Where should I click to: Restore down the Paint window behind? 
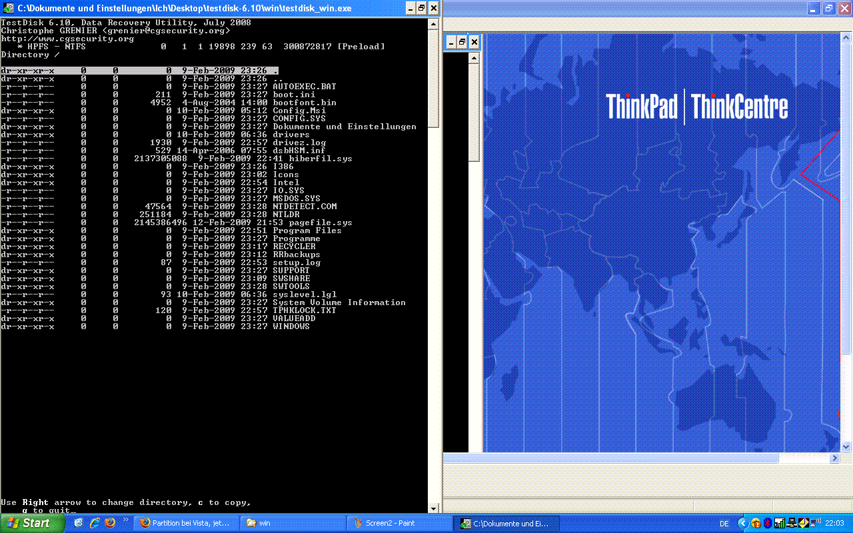coord(828,9)
